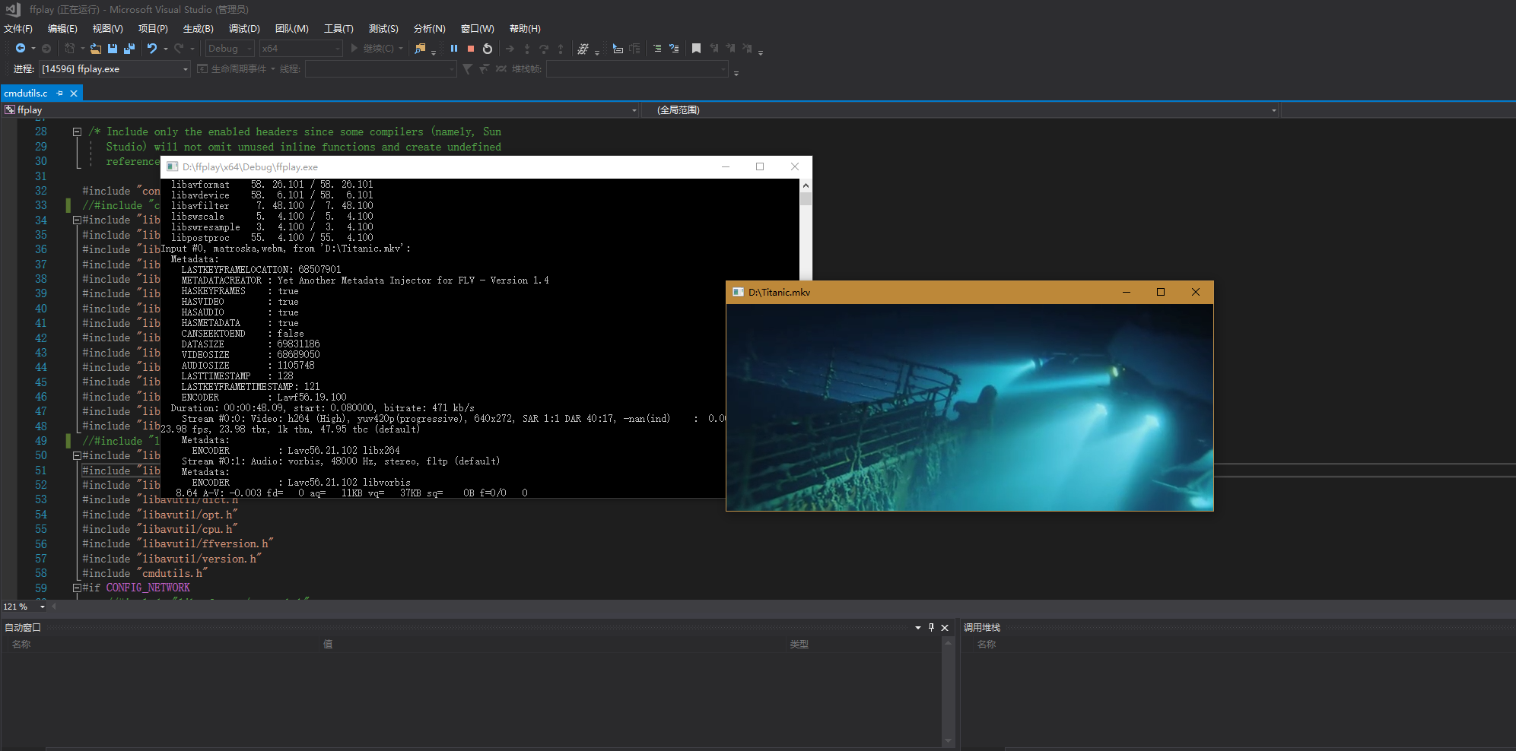
Task: Stop debugging with the red square icon
Action: coord(471,49)
